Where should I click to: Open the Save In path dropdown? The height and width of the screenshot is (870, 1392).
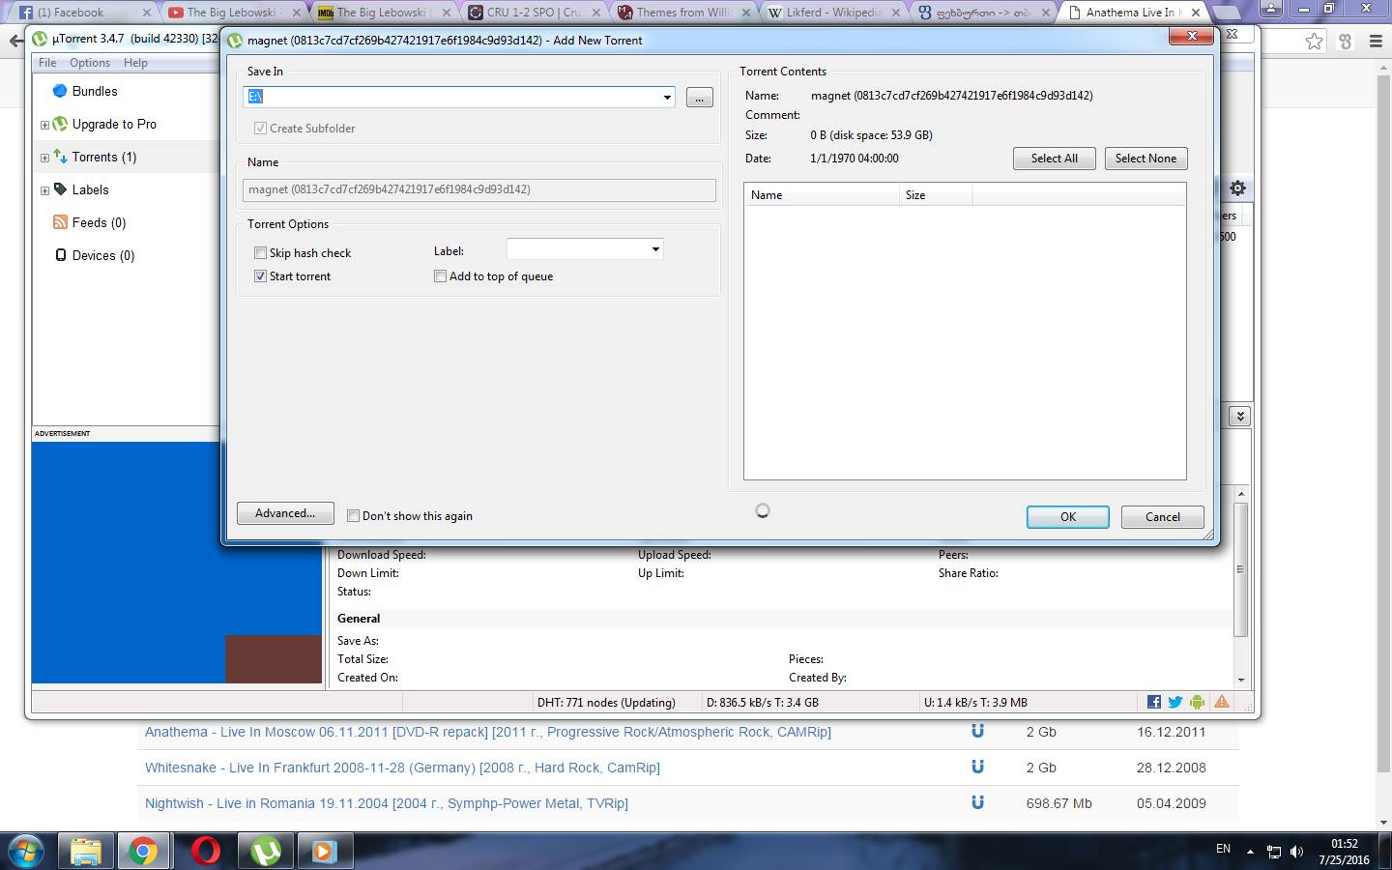[666, 97]
